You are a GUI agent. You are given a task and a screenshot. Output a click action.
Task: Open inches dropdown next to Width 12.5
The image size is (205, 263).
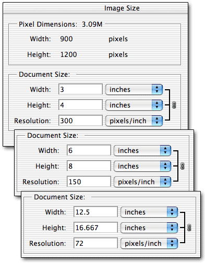pyautogui.click(x=149, y=212)
